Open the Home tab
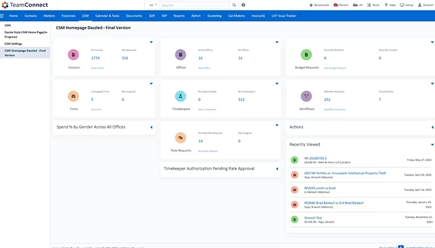 tap(13, 15)
